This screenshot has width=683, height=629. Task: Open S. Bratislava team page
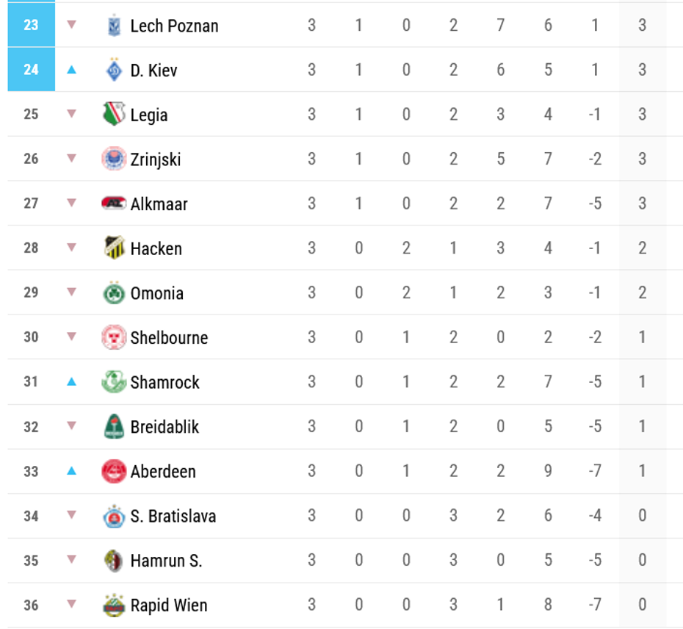(x=173, y=516)
